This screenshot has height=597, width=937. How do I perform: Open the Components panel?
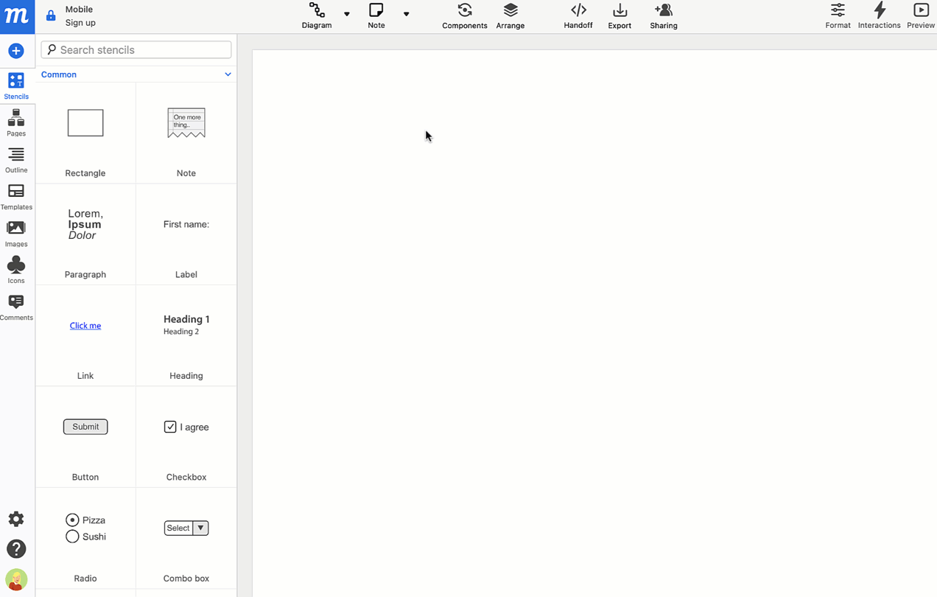(x=464, y=15)
